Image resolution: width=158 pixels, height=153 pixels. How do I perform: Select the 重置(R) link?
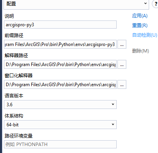coord(140,25)
